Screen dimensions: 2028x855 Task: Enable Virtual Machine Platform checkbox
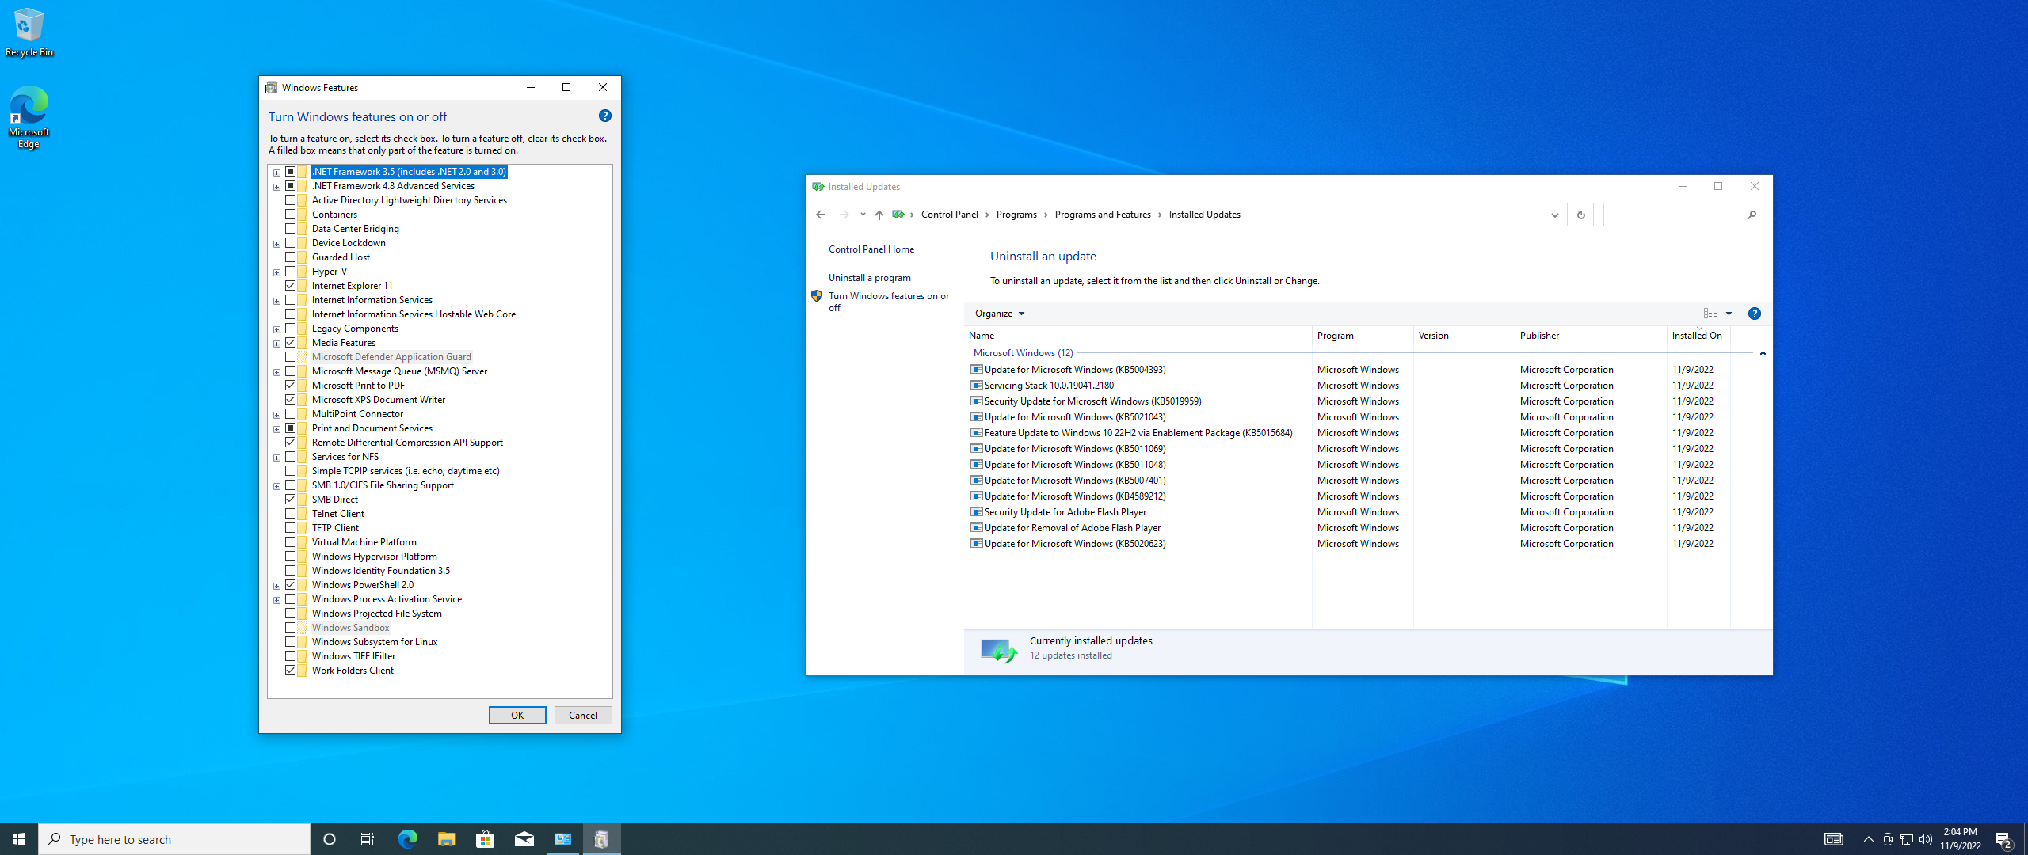pos(291,542)
